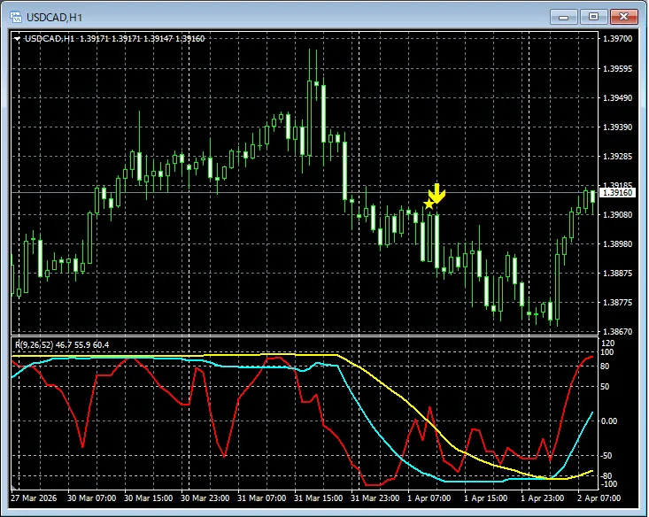The height and width of the screenshot is (517, 649).
Task: Minimize the USDCAD,H1 chart window
Action: (563, 17)
